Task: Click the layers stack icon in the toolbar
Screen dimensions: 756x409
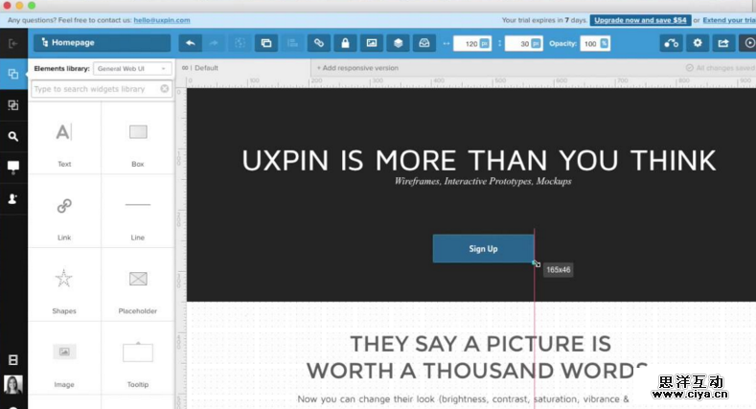Action: coord(397,43)
